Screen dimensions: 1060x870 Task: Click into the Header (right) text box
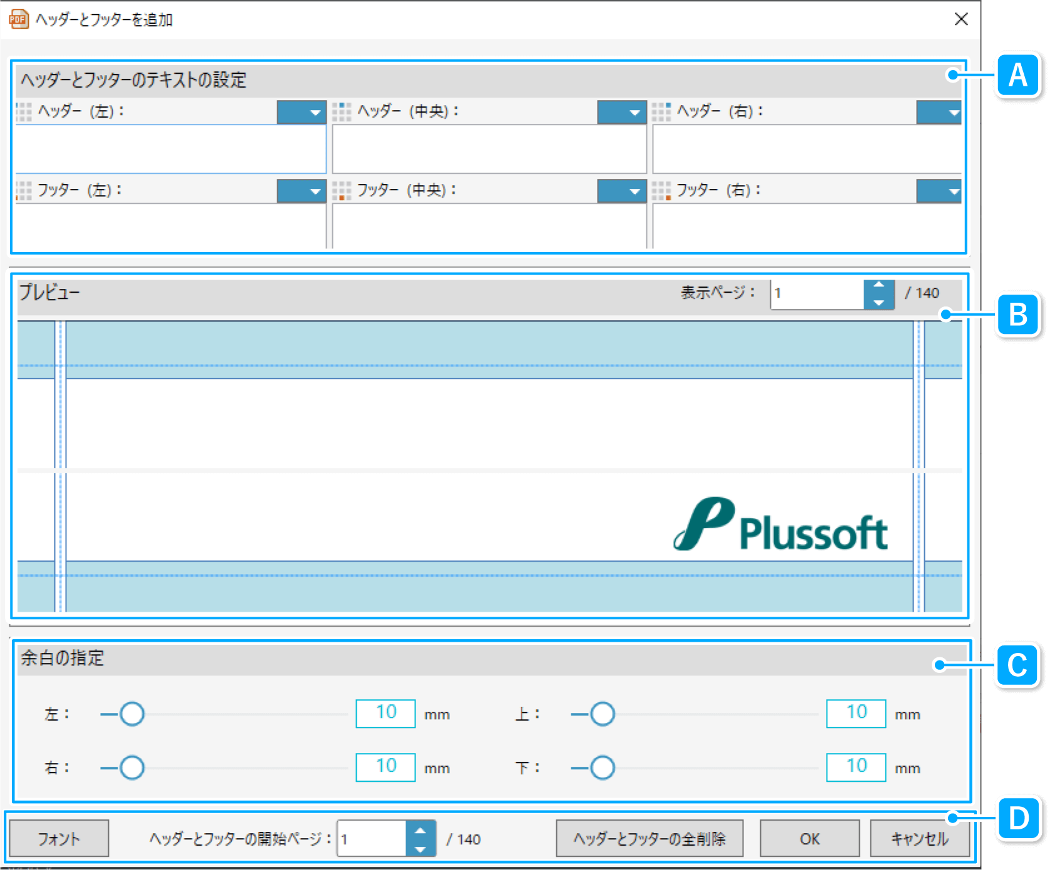(807, 149)
